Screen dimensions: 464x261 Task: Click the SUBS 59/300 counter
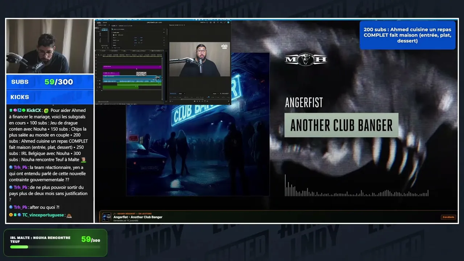click(50, 82)
